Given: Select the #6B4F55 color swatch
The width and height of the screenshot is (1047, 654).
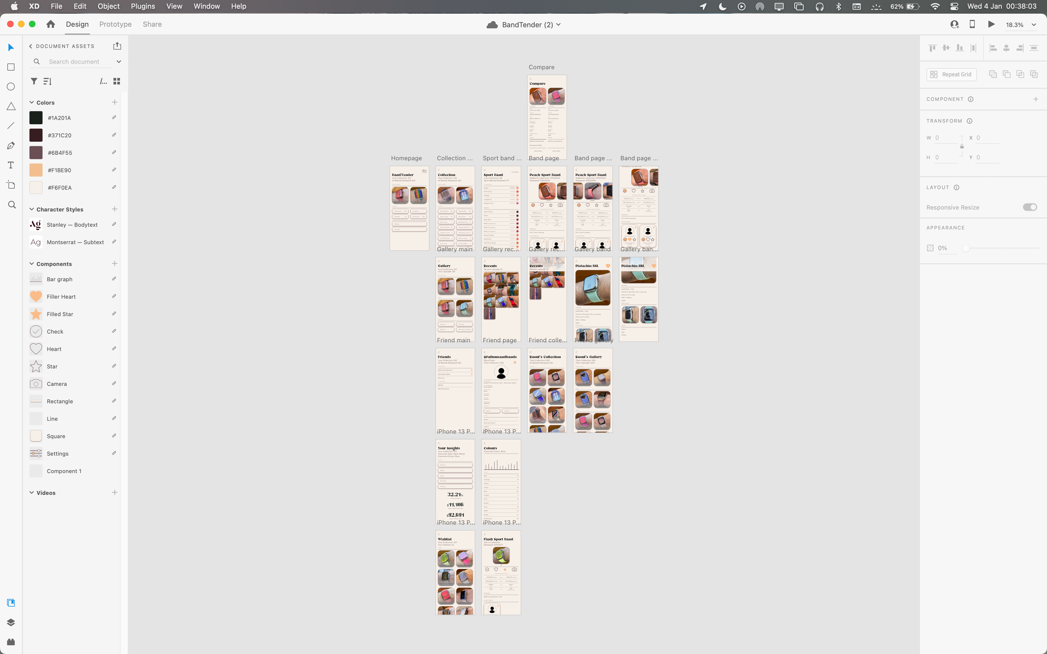Looking at the screenshot, I should [x=36, y=153].
